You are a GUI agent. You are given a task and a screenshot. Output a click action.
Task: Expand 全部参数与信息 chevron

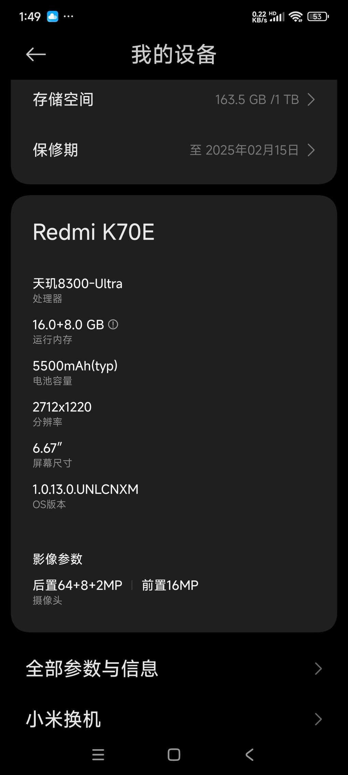click(x=318, y=668)
